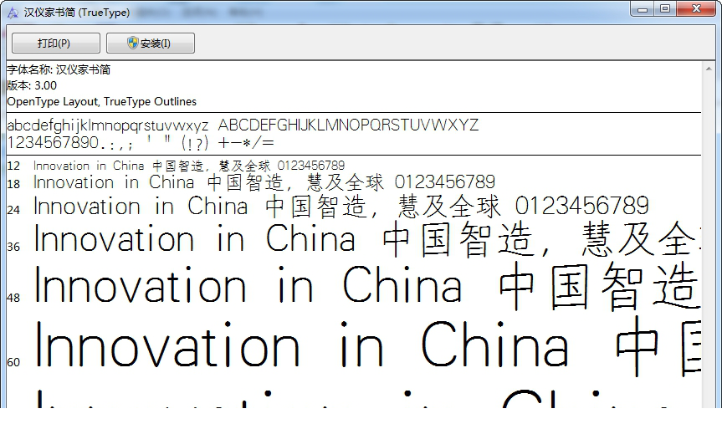This screenshot has width=722, height=424.
Task: Click the size 18 sample line
Action: pyautogui.click(x=264, y=182)
